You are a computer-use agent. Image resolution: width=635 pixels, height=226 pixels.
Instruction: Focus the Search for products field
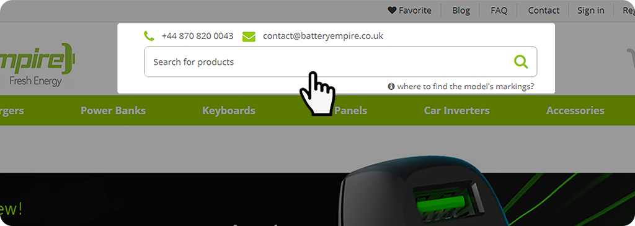pyautogui.click(x=340, y=62)
